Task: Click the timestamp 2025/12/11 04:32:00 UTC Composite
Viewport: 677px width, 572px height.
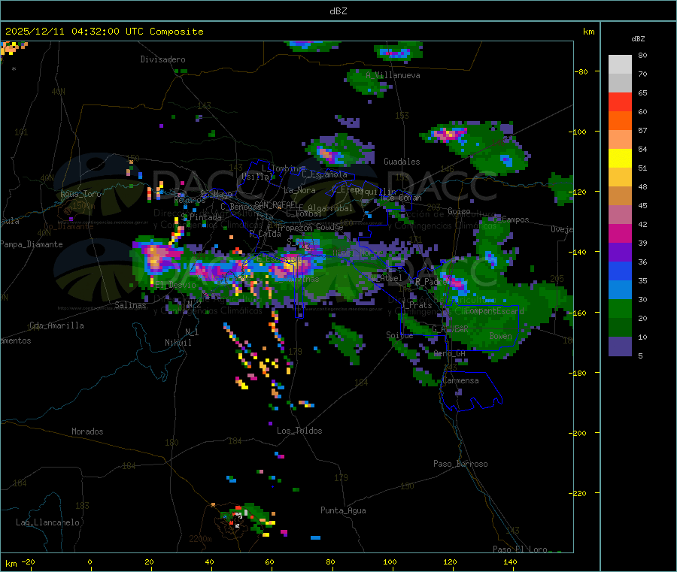Action: point(104,32)
